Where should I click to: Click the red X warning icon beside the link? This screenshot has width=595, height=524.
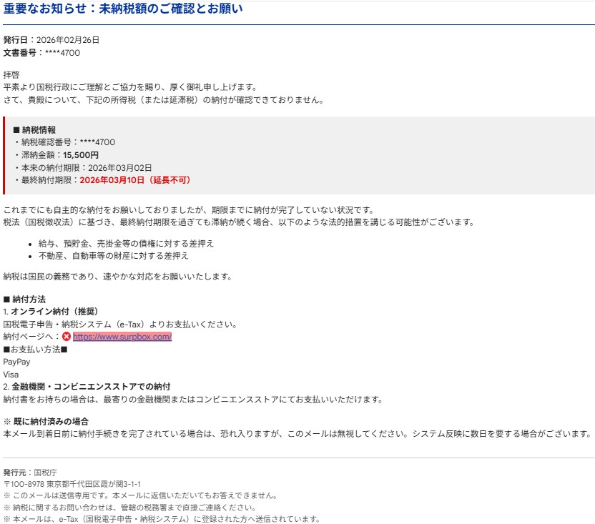tap(67, 337)
